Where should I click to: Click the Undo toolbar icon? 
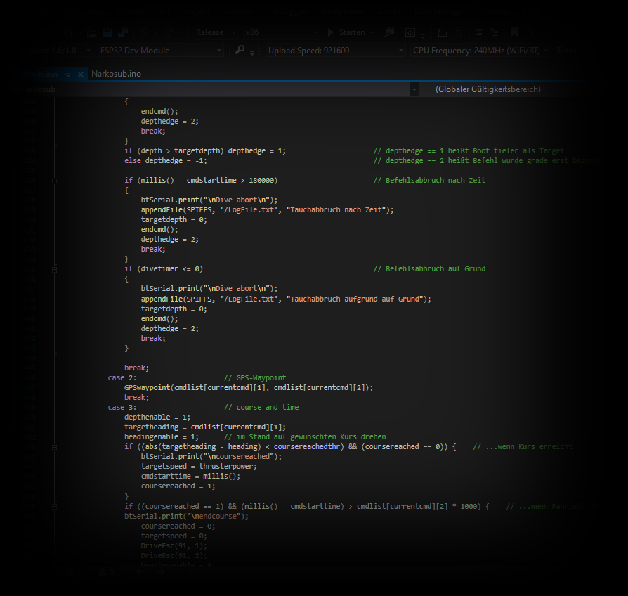point(144,32)
